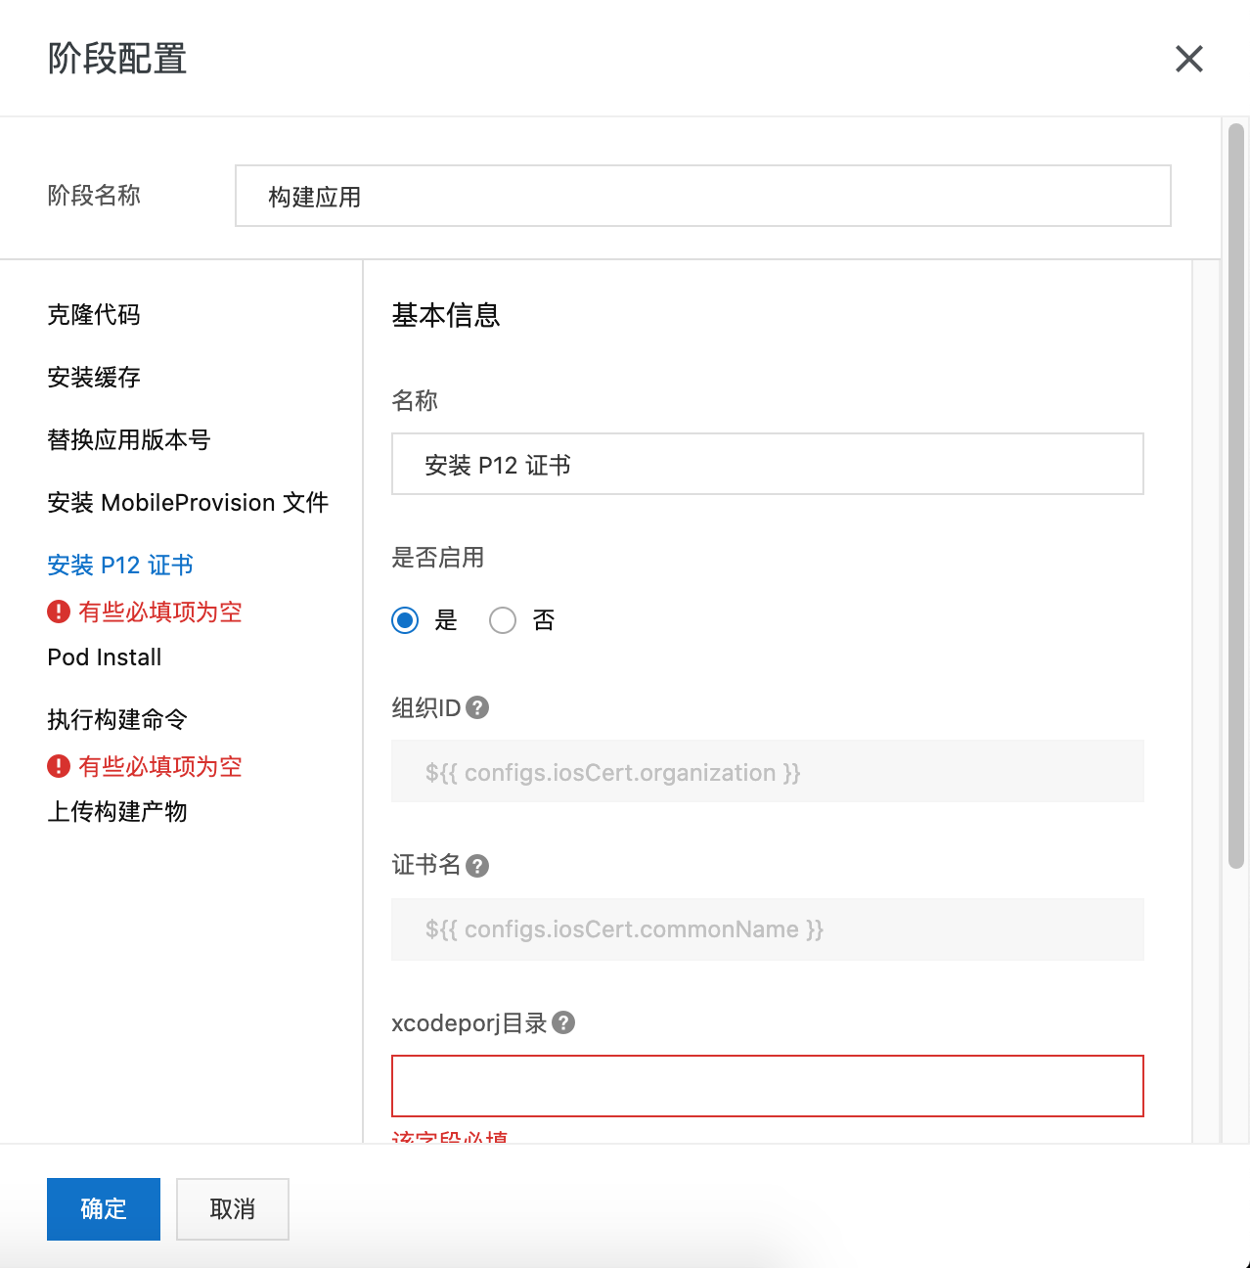Click error icon under 执行构建命令
The width and height of the screenshot is (1250, 1268).
[59, 766]
